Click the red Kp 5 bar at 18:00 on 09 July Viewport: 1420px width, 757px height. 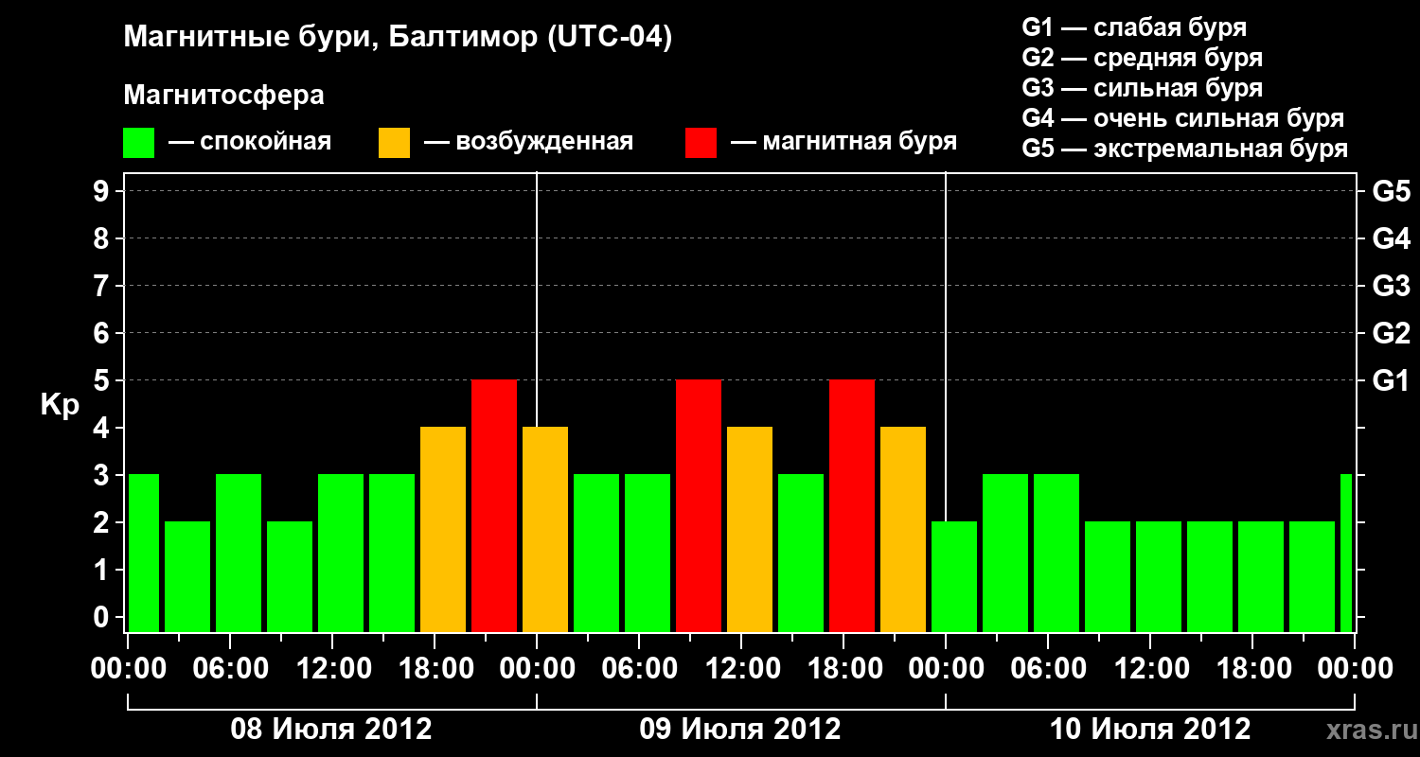click(x=852, y=506)
